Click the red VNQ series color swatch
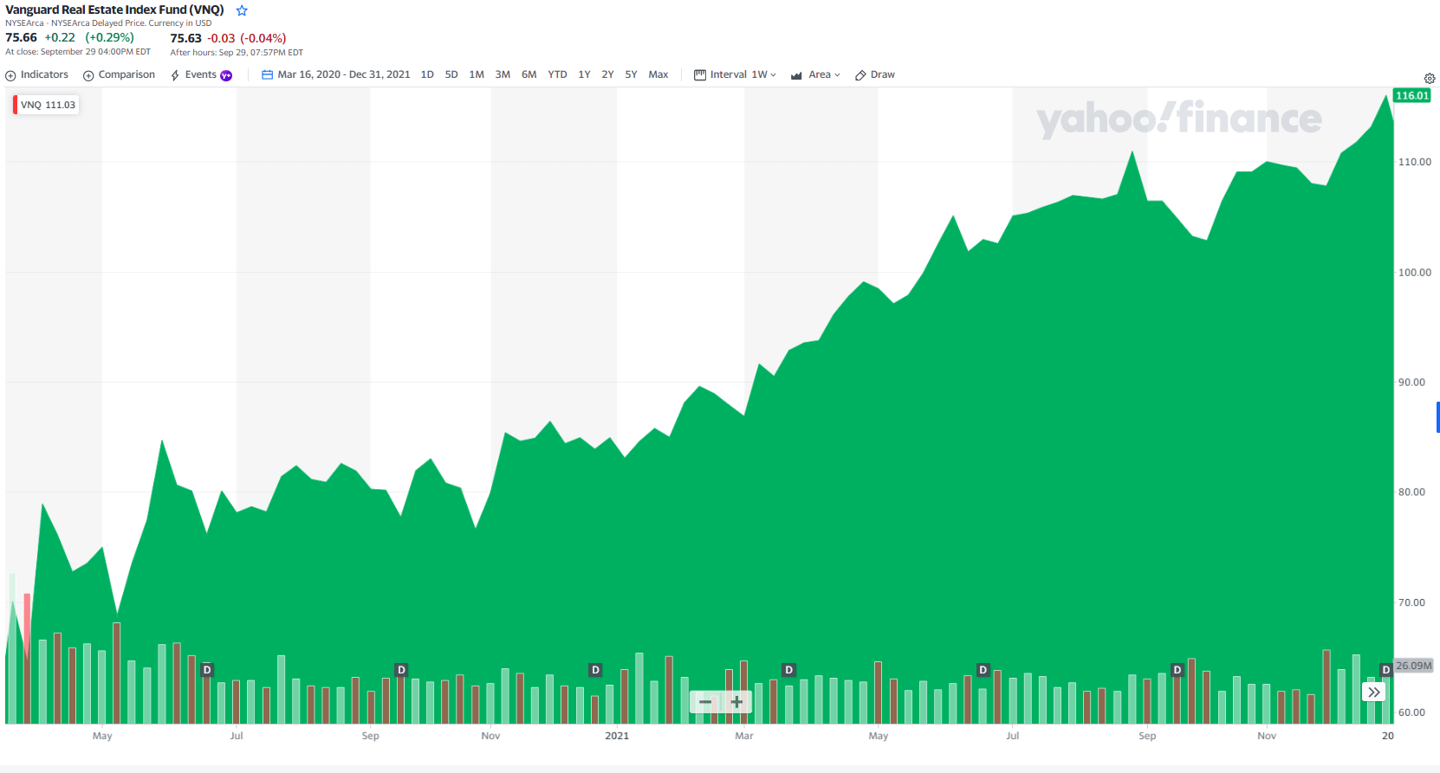The width and height of the screenshot is (1440, 773). click(x=16, y=105)
